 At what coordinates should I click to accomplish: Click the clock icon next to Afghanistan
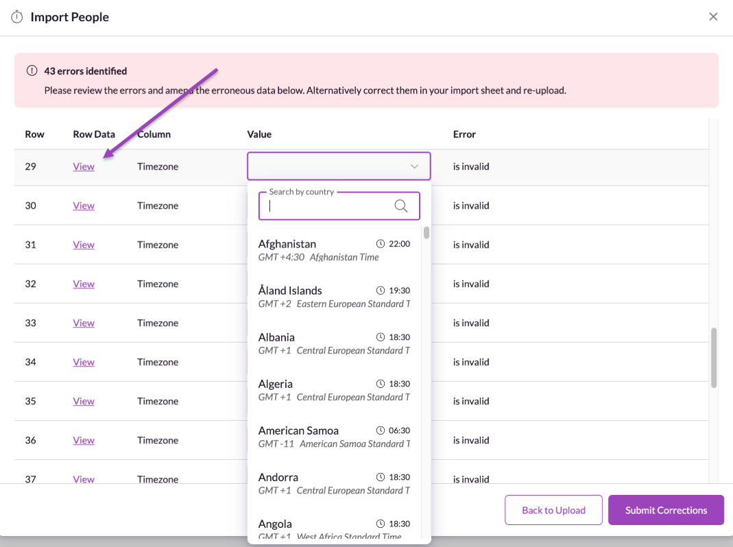(381, 244)
